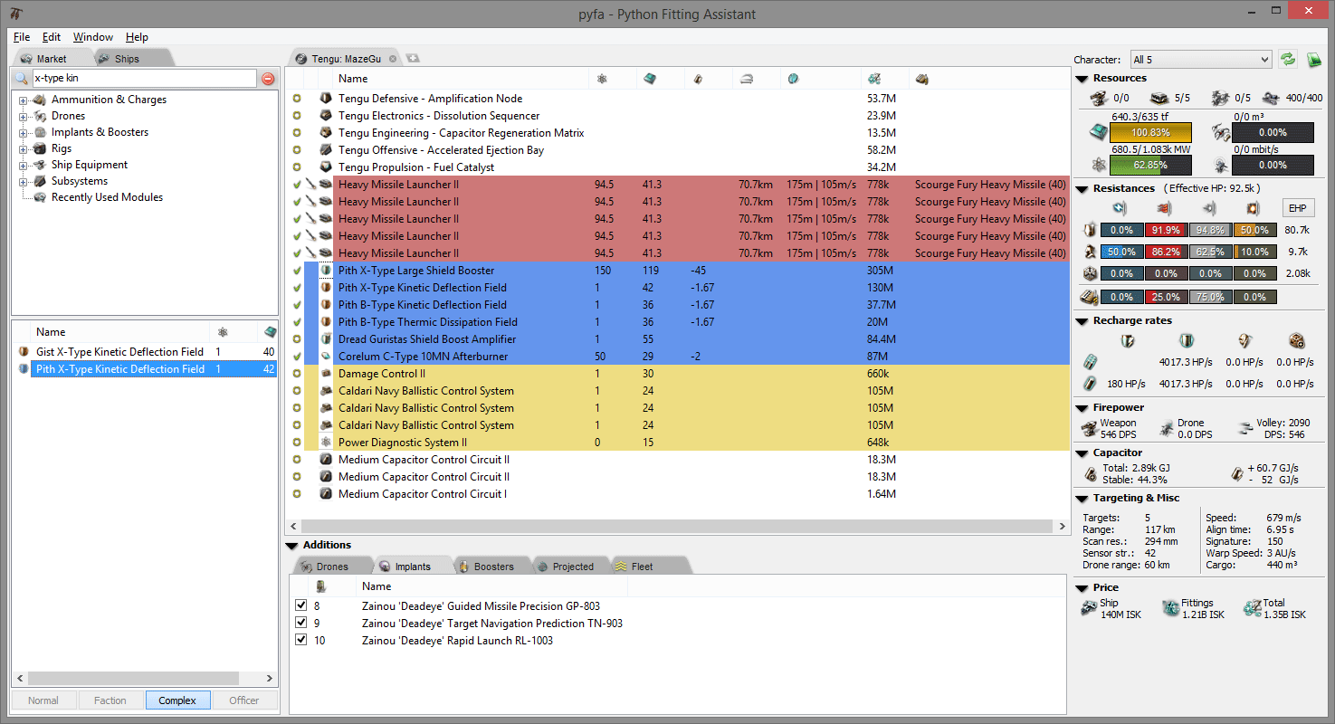This screenshot has width=1335, height=724.
Task: Uncheck Zainou 'Deadeye' Target Navigation Prediction TN-903
Action: 300,623
